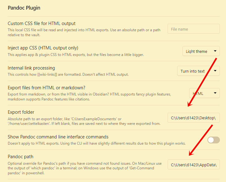Click the Pandoc Plugin heading
Screen dimensions: 226x182
click(x=24, y=8)
